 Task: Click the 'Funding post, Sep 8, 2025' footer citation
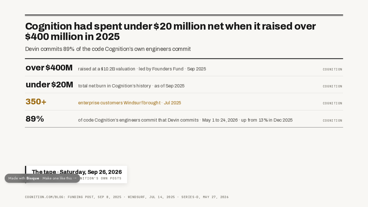(x=95, y=197)
